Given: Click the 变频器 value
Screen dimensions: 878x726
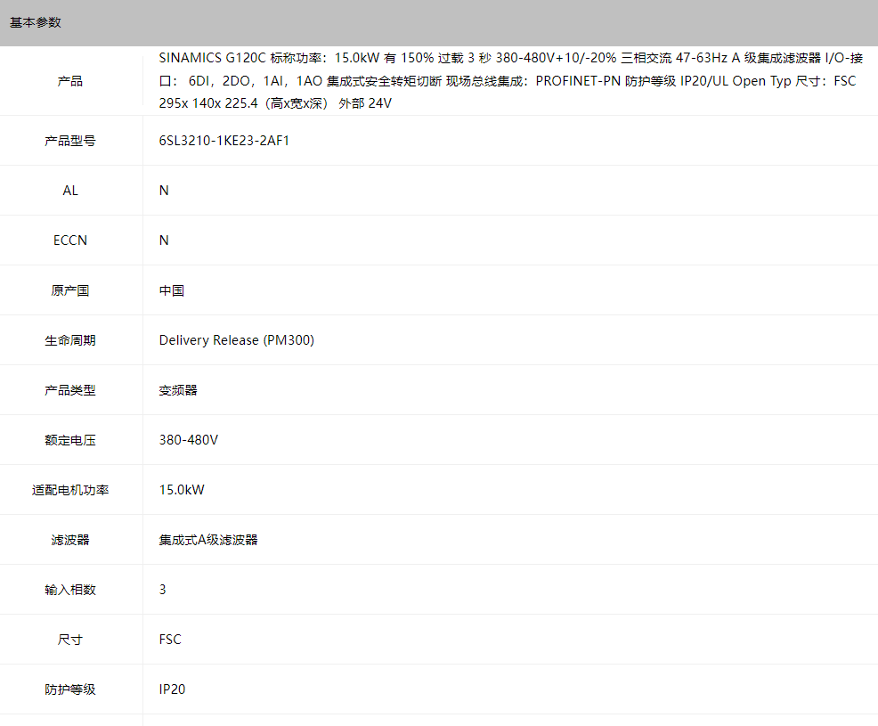Looking at the screenshot, I should coord(178,390).
